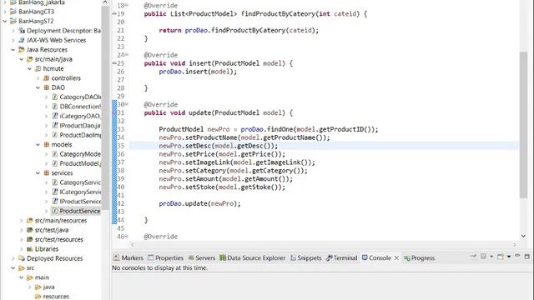This screenshot has height=300, width=534.
Task: Click line number 33 in the gutter
Action: click(x=121, y=129)
